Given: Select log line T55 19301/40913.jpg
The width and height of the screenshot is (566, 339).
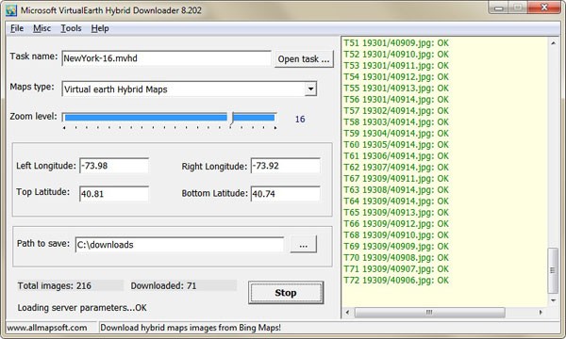Looking at the screenshot, I should tap(396, 88).
